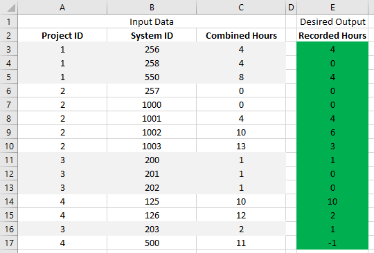This screenshot has width=374, height=253.
Task: Click green Recorded Hours cell with 2
Action: (332, 215)
